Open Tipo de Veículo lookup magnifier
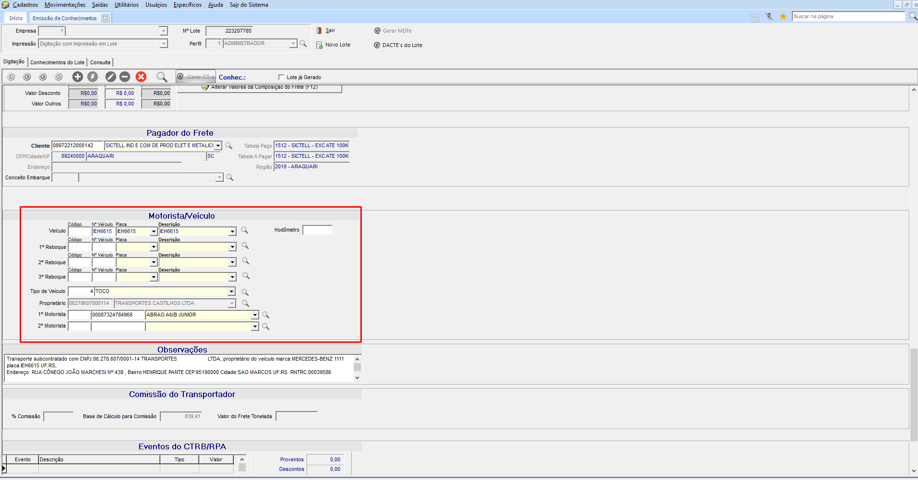 245,292
